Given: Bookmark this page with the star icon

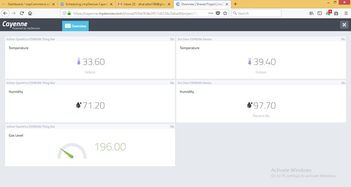Looking at the screenshot, I should (225, 13).
